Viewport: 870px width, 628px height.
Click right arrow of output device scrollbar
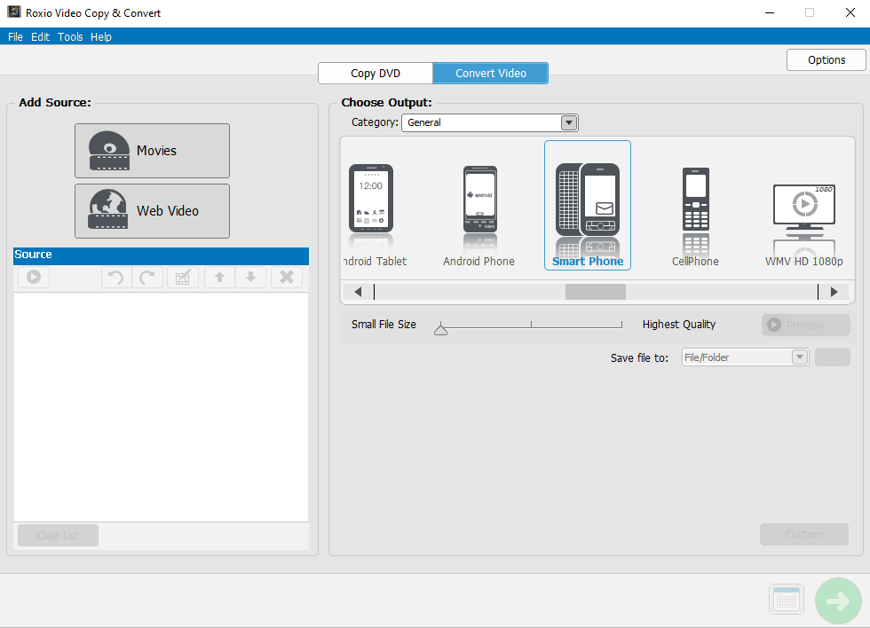pyautogui.click(x=834, y=292)
